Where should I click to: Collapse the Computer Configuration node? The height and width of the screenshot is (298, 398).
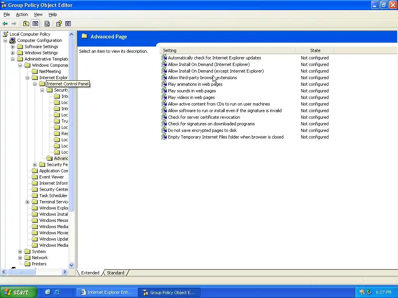coord(5,40)
